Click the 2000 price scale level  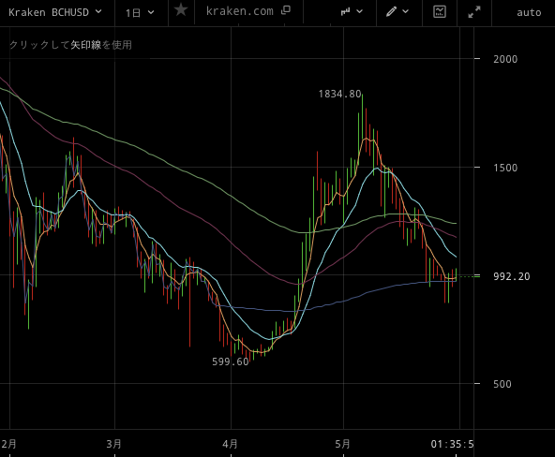(x=505, y=59)
